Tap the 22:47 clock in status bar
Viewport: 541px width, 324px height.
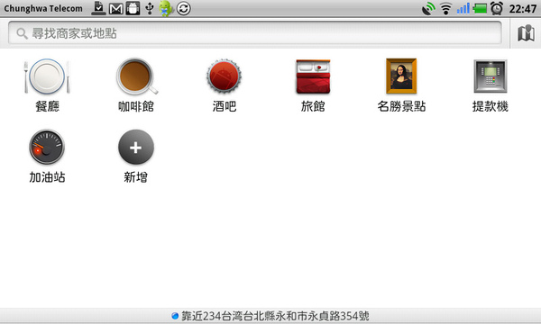pyautogui.click(x=522, y=9)
